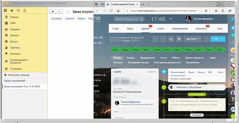Click Файлы link in order form
The height and width of the screenshot is (123, 239).
pyautogui.click(x=81, y=19)
